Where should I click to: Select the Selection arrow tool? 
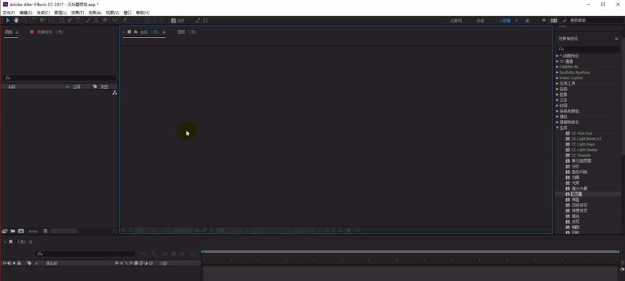click(x=8, y=21)
